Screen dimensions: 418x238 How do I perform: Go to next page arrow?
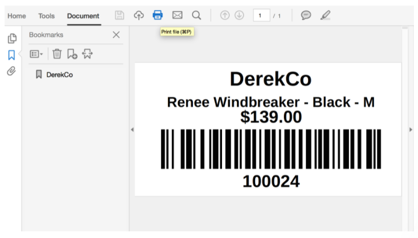(239, 15)
